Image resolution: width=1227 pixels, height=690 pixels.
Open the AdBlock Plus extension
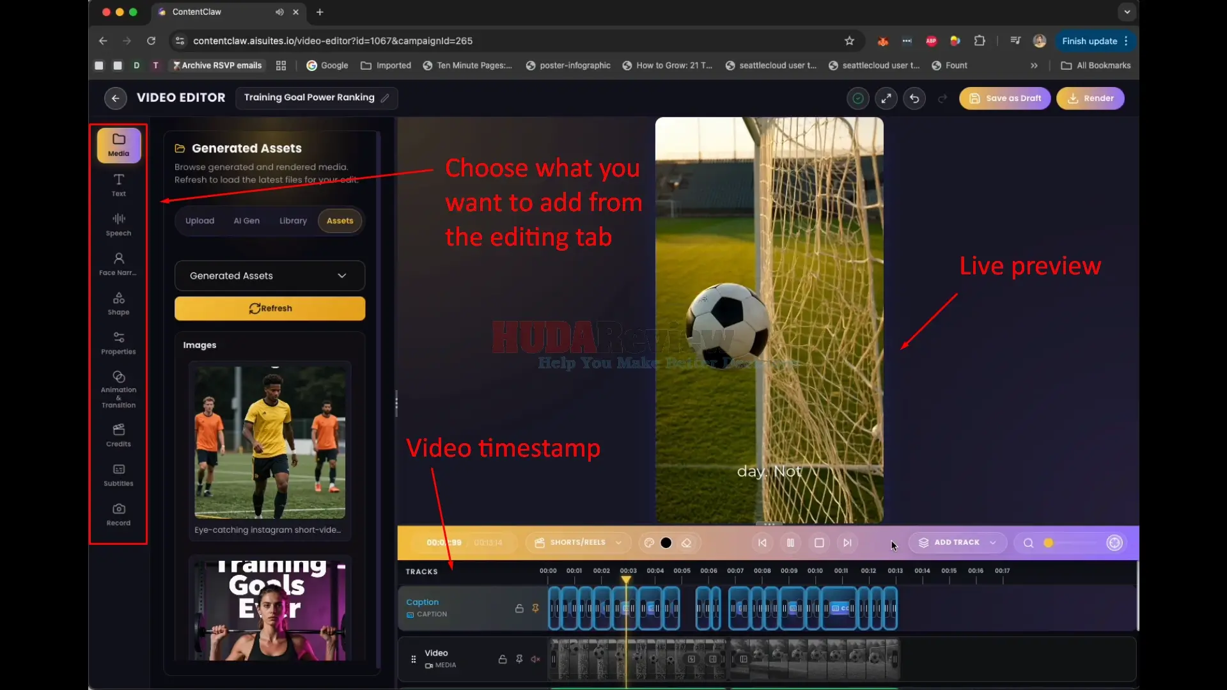coord(931,41)
